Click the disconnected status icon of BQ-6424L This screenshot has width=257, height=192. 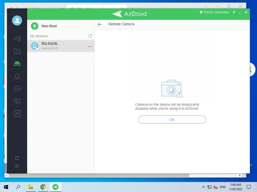tap(90, 46)
